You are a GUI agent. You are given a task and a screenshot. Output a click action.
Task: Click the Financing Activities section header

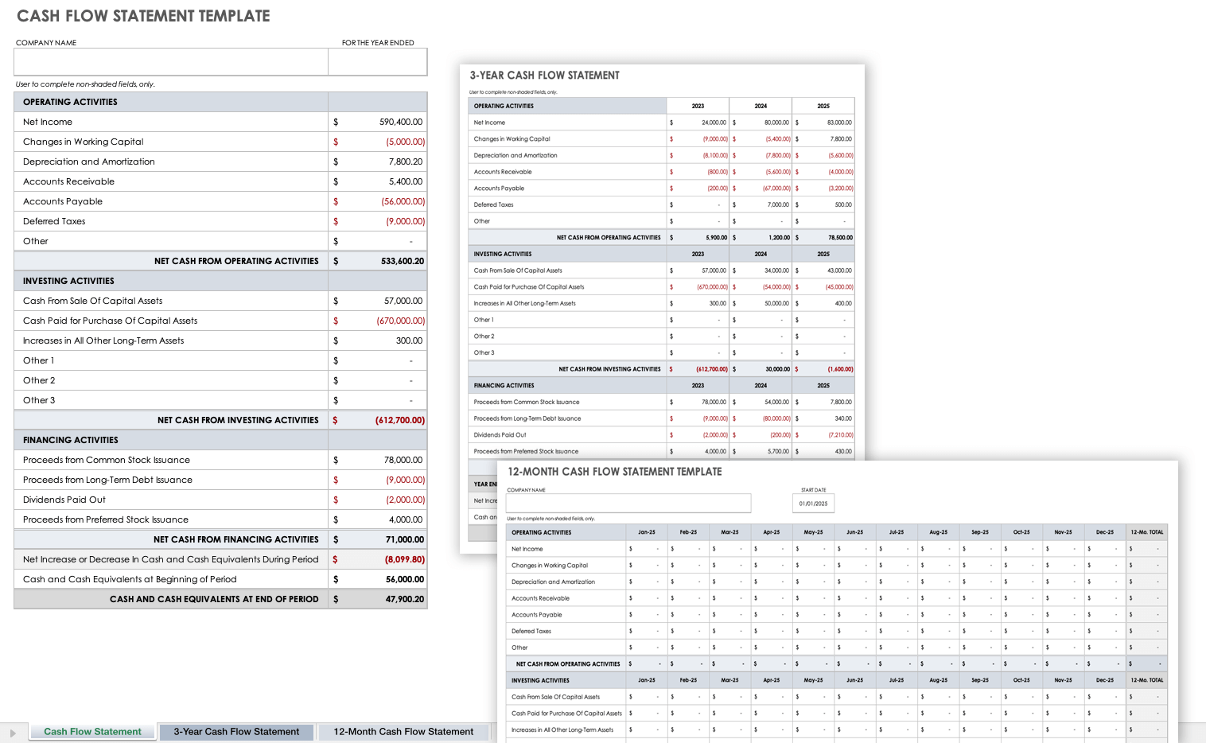[171, 440]
